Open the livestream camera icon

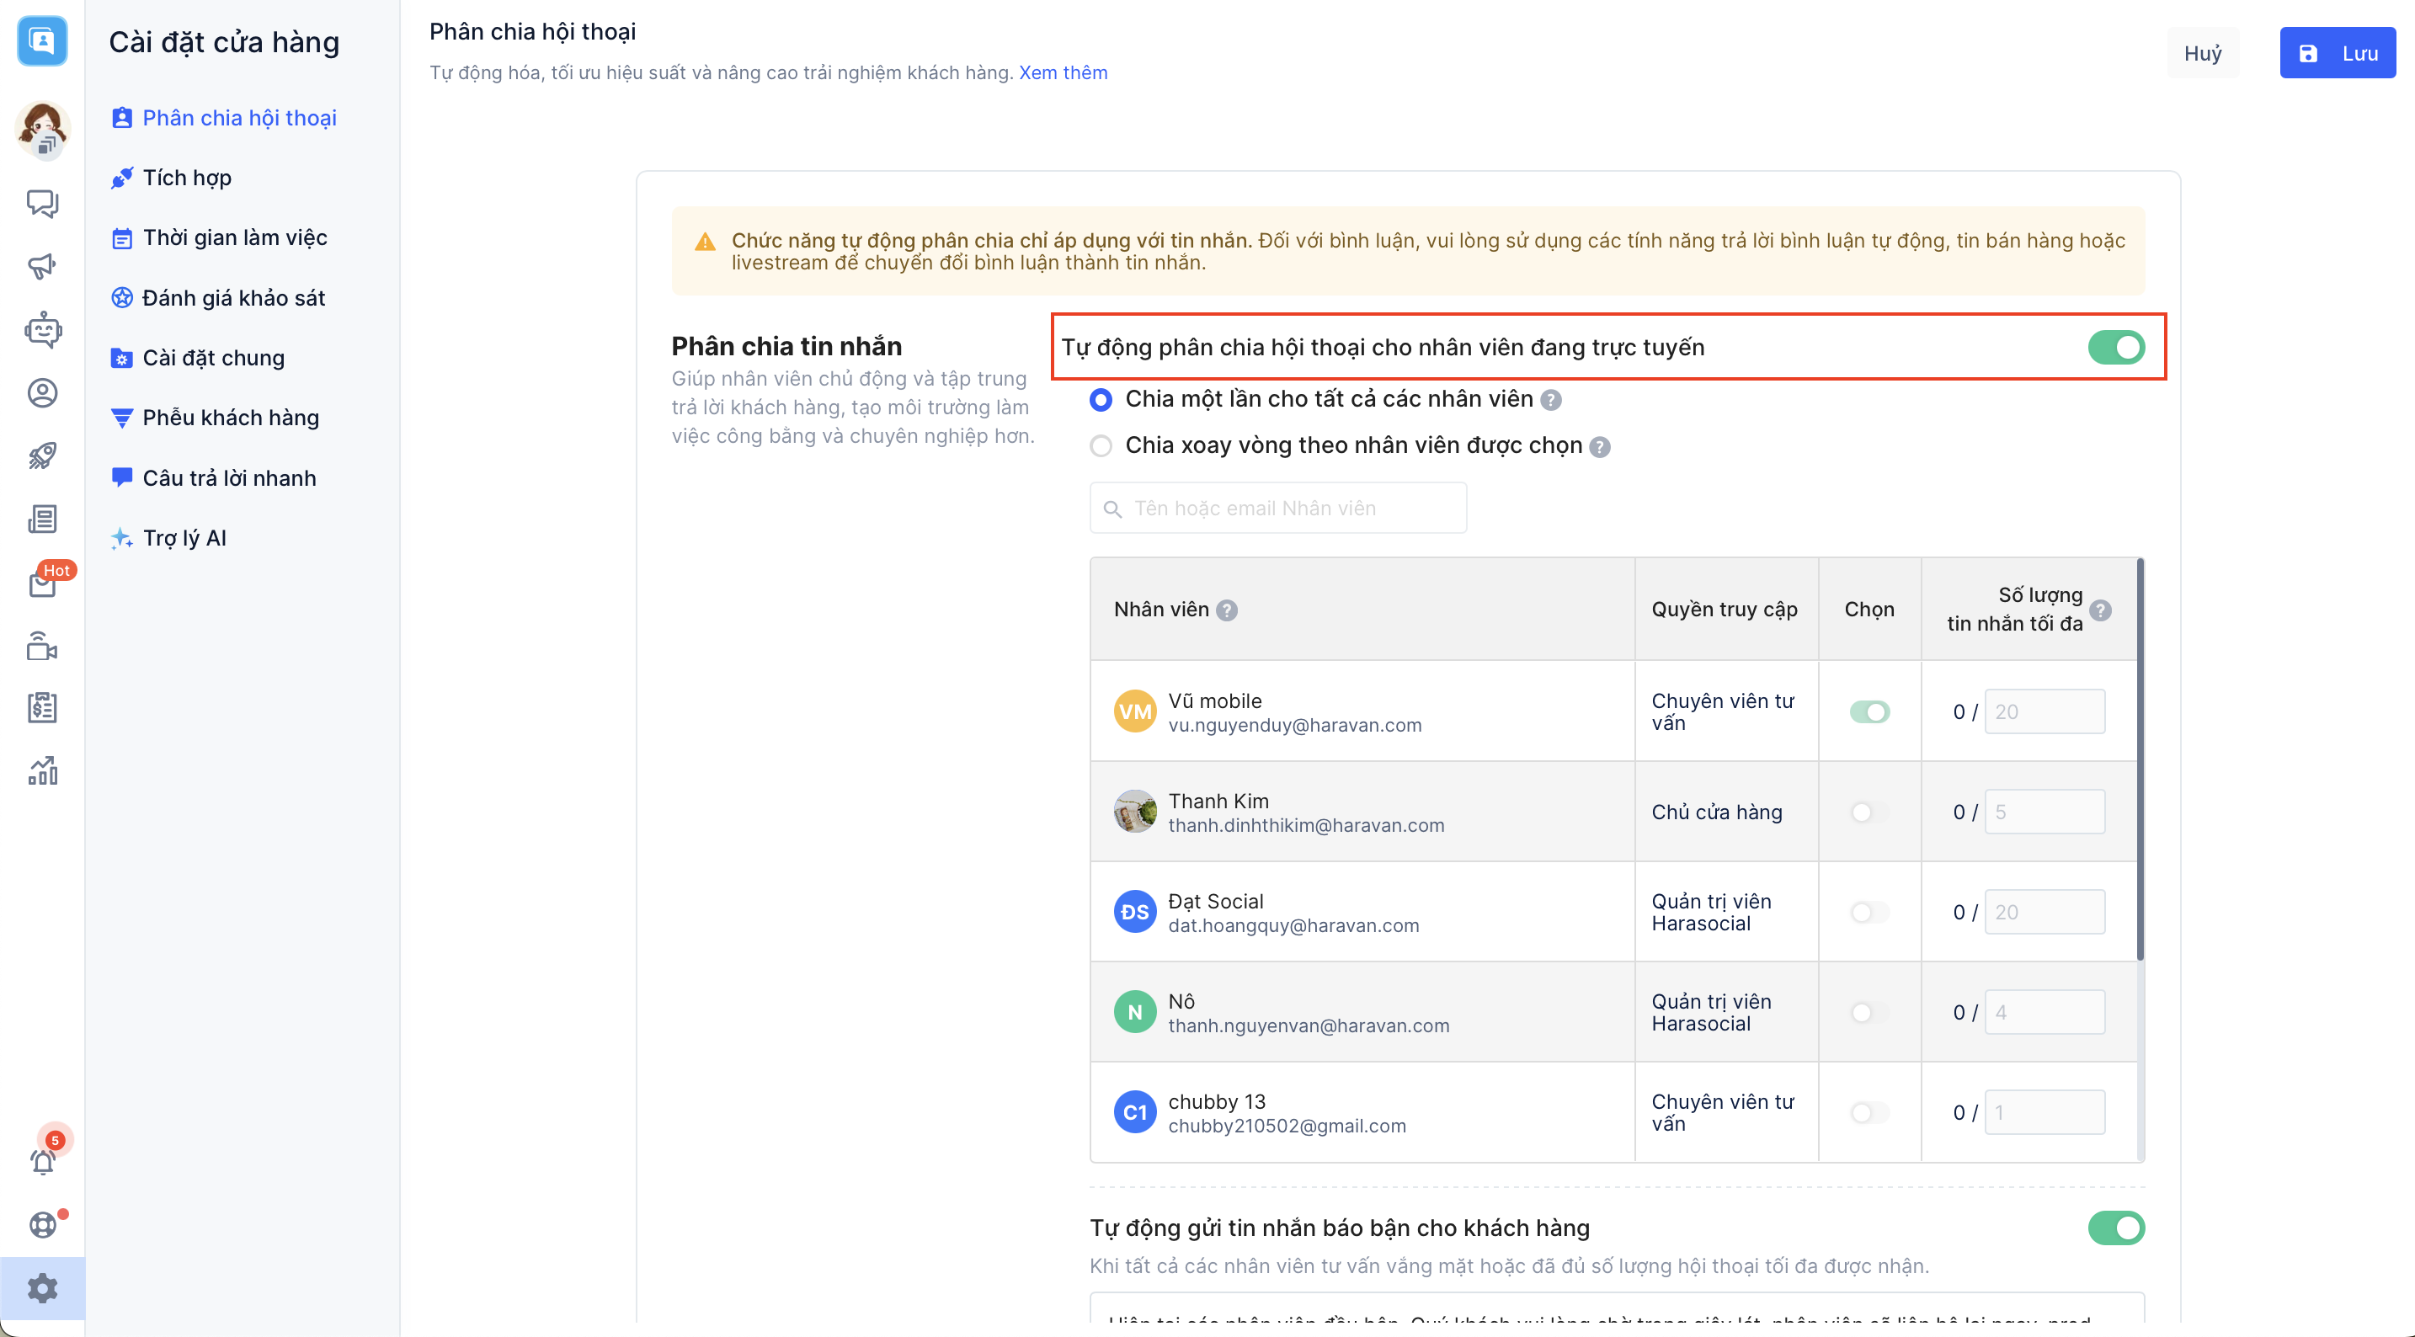[x=42, y=646]
